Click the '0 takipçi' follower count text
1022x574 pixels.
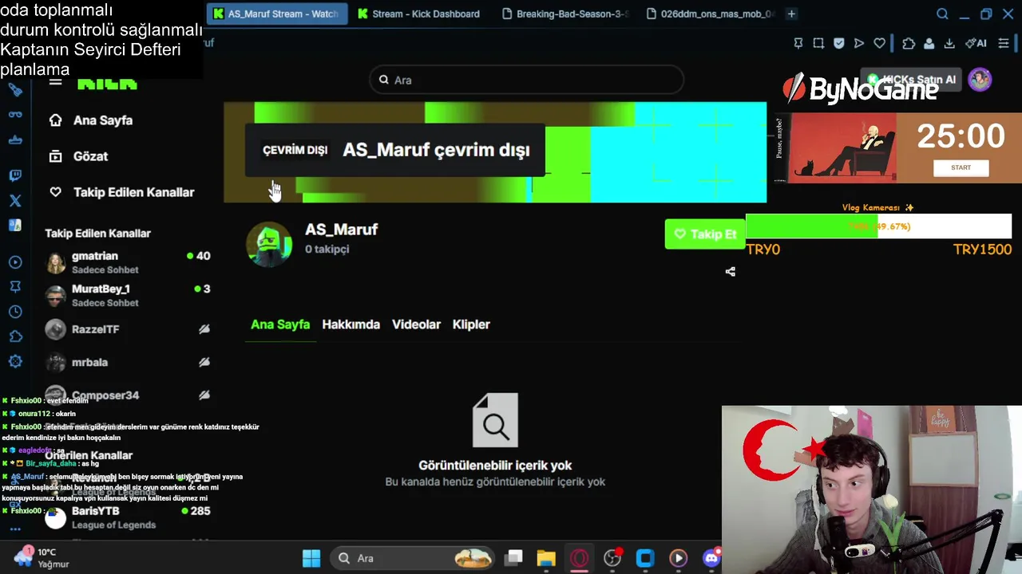click(x=327, y=249)
